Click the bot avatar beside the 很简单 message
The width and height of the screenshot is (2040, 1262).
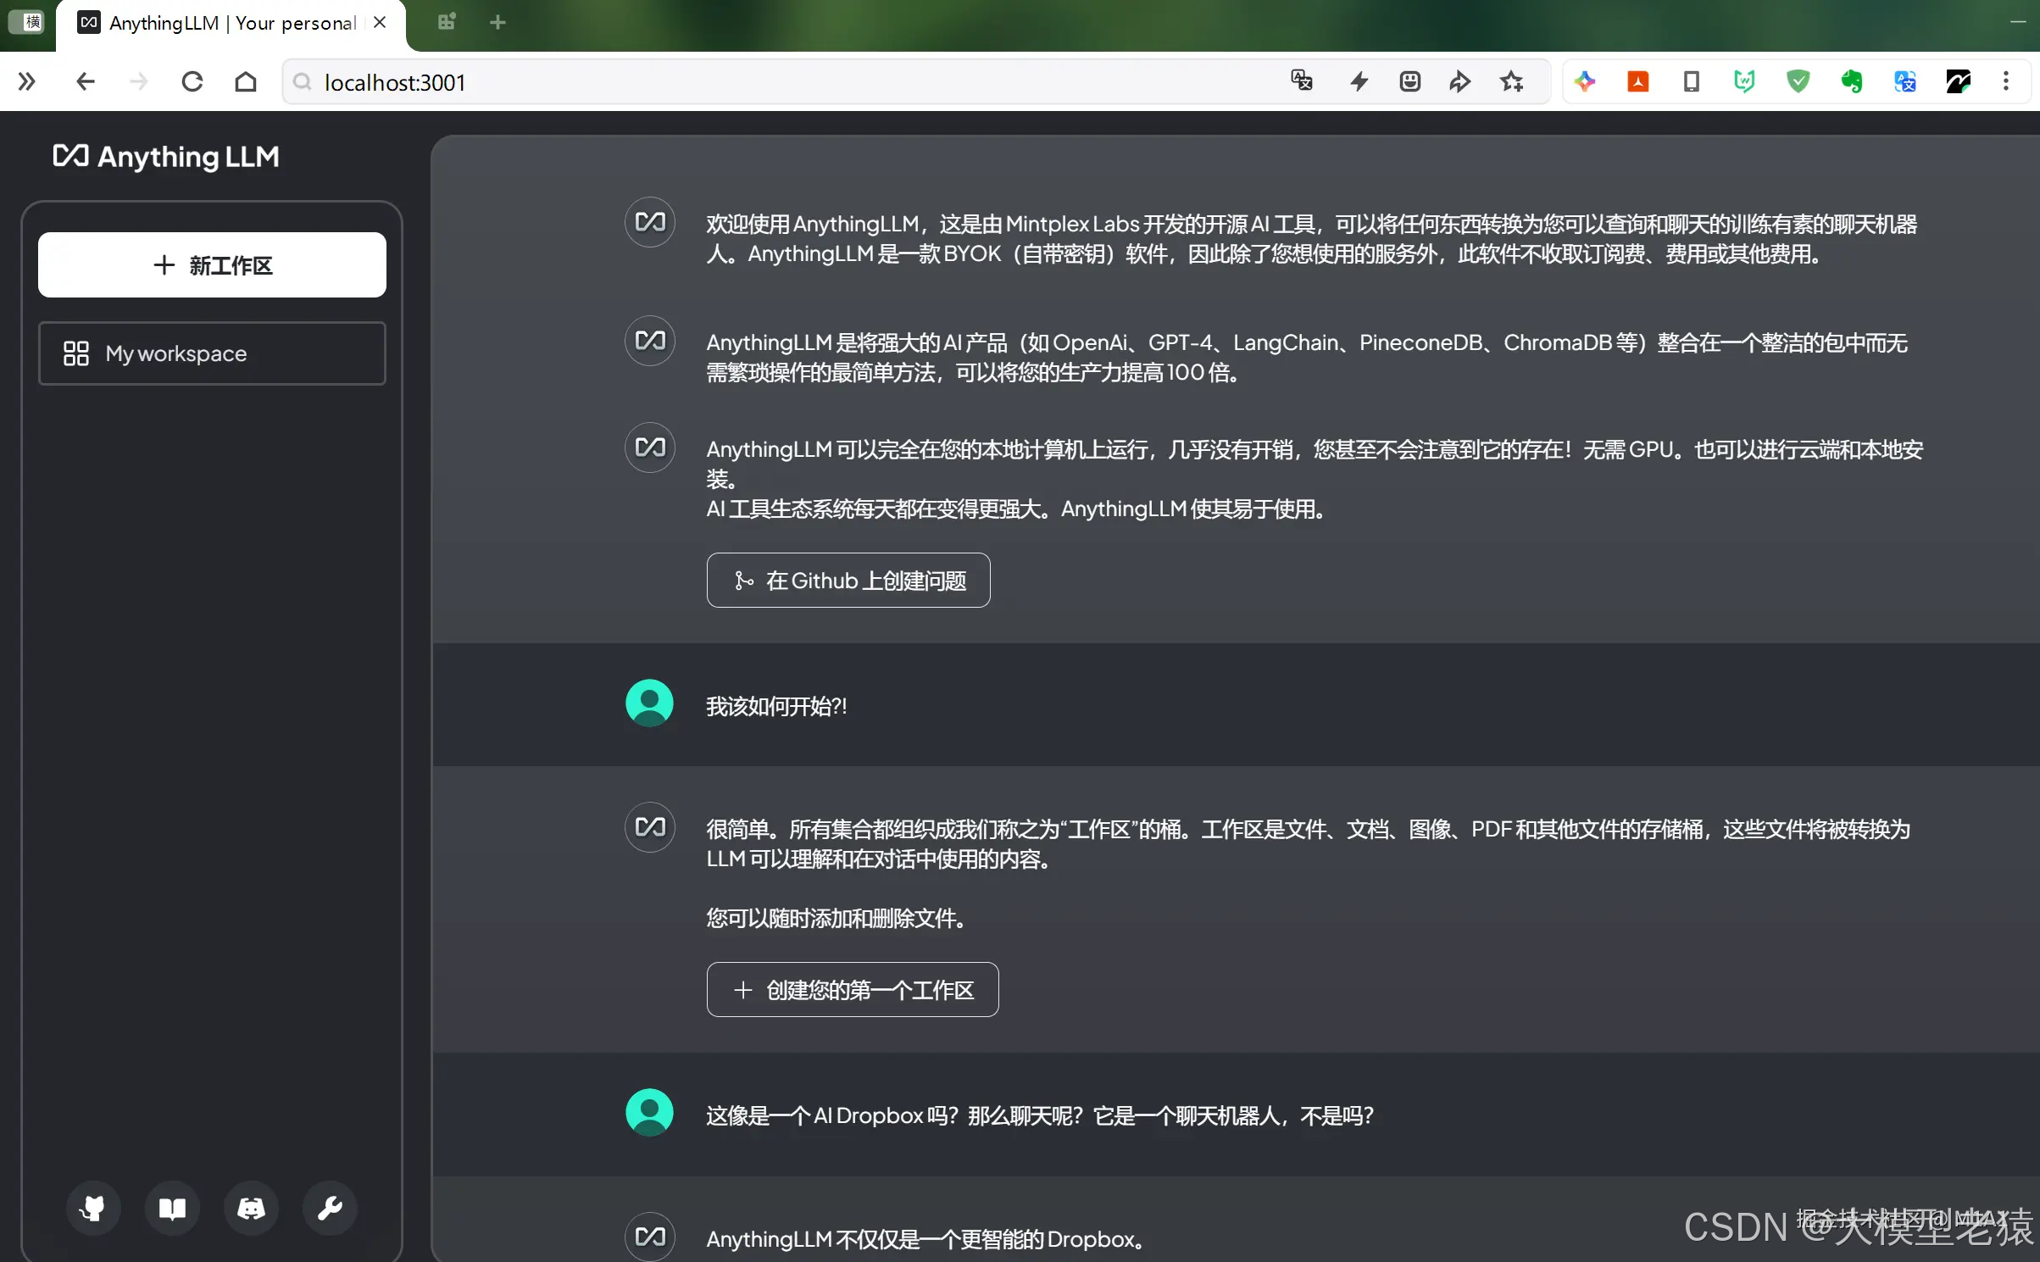click(x=650, y=827)
